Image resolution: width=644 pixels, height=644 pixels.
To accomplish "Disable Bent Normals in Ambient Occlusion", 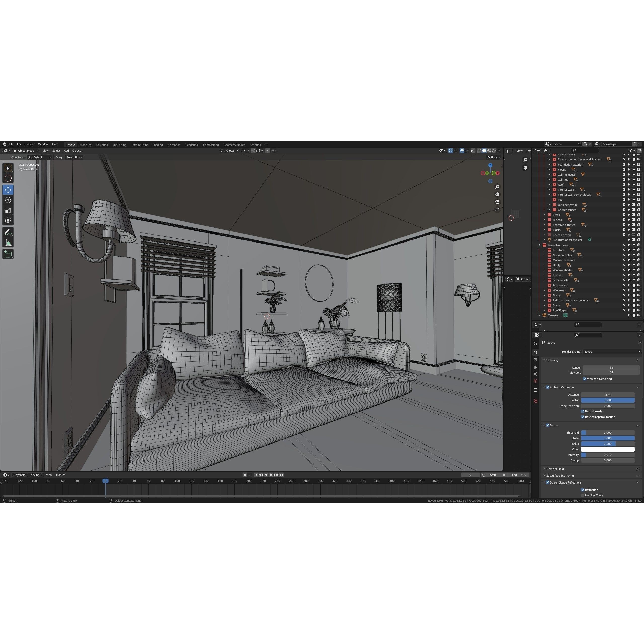I will point(583,411).
